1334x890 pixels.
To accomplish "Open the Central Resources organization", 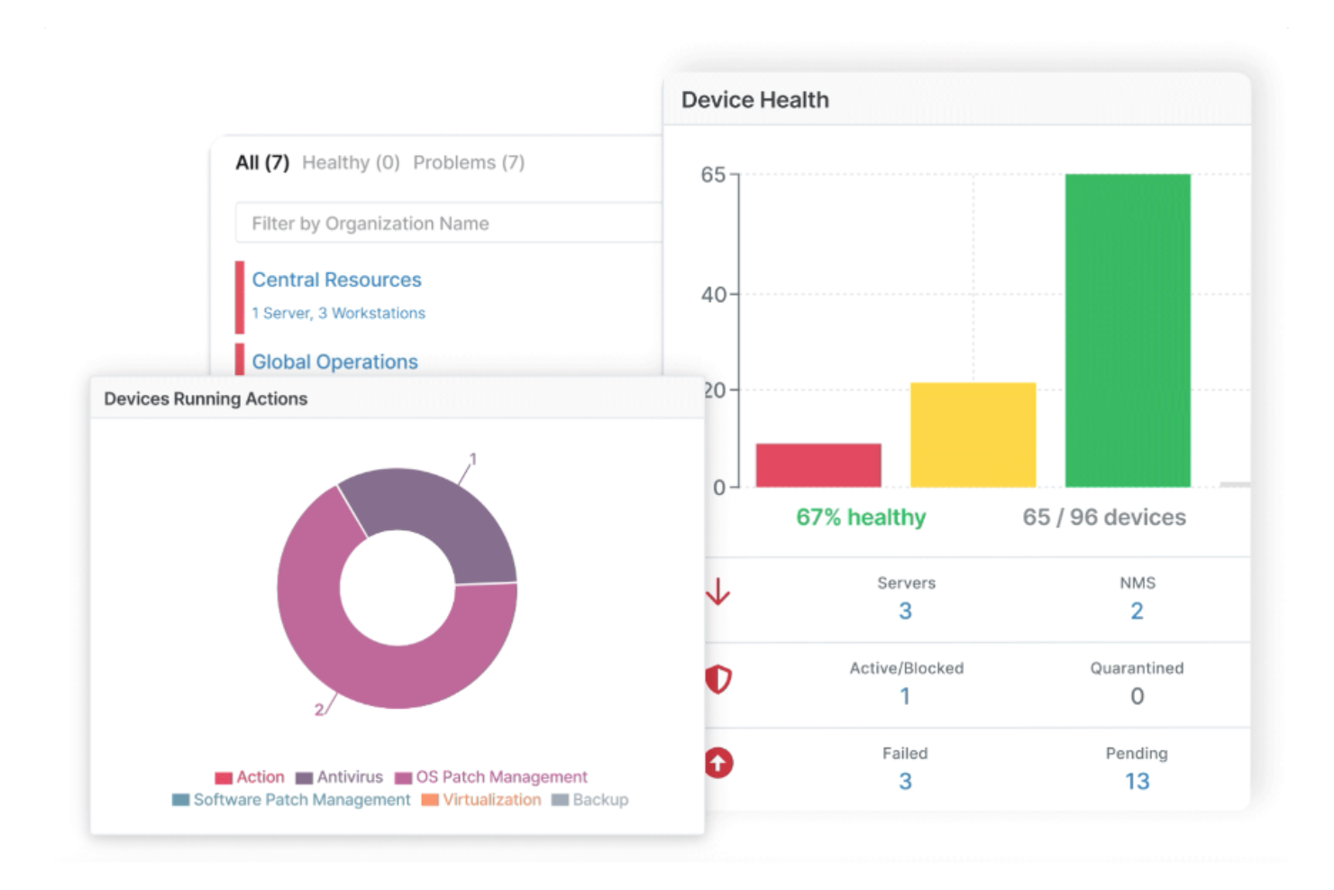I will coord(336,280).
